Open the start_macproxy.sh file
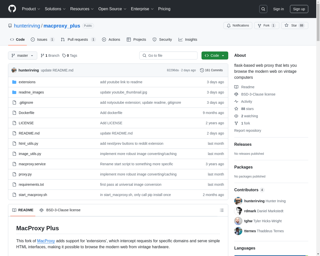The width and height of the screenshot is (320, 256). [x=33, y=195]
